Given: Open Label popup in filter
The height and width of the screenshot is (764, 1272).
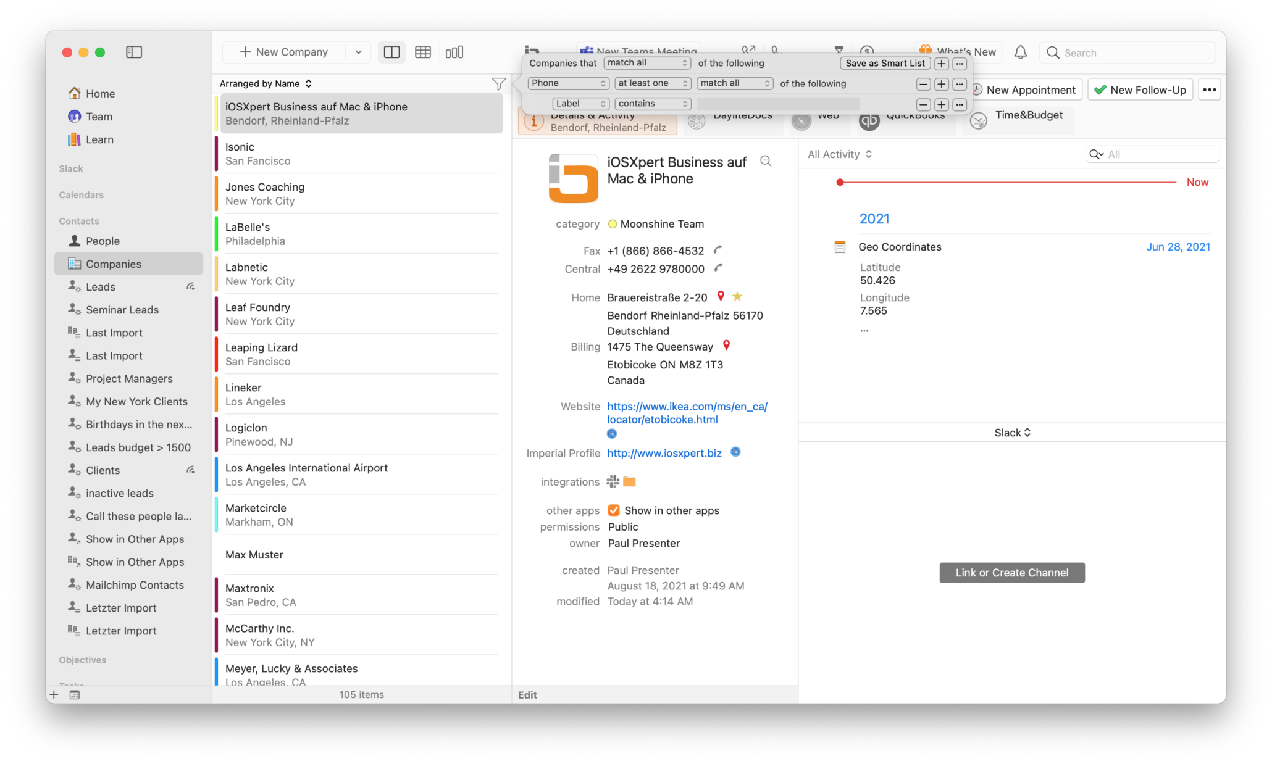Looking at the screenshot, I should [x=580, y=104].
